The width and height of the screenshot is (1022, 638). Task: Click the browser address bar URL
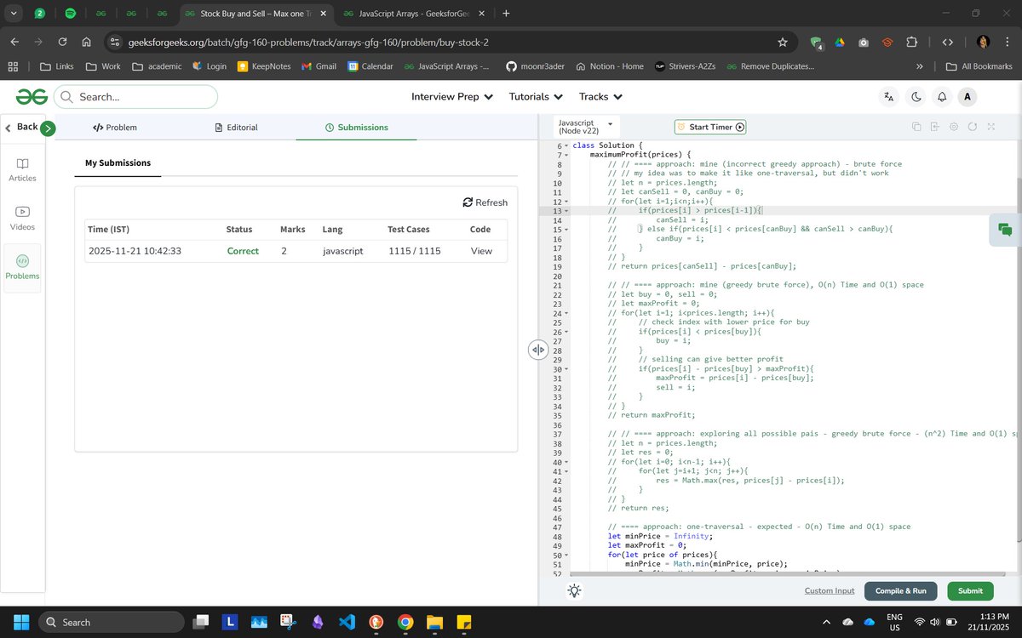[x=307, y=42]
